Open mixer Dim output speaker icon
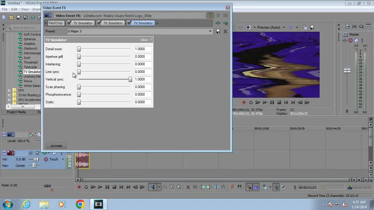This screenshot has width=374, height=210. (x=361, y=26)
